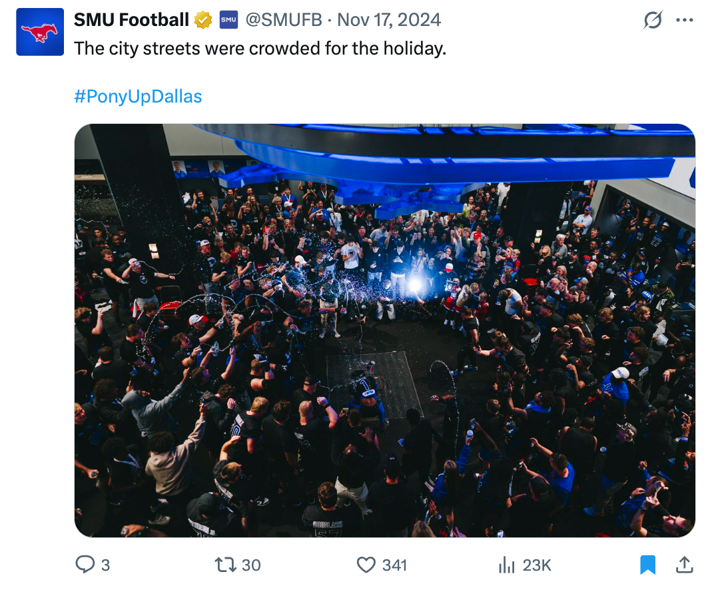Click the small SMU affiliation badge

click(x=228, y=21)
